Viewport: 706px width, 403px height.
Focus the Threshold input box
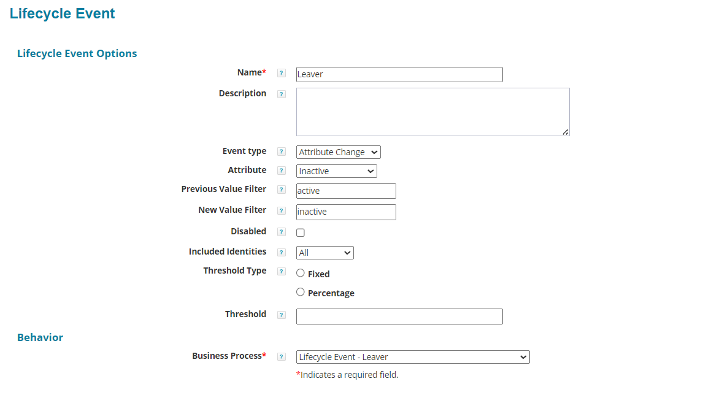[399, 317]
